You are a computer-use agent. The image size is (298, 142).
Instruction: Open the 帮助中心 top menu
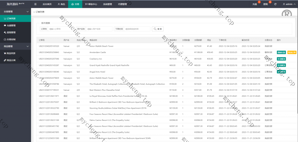click(91, 4)
